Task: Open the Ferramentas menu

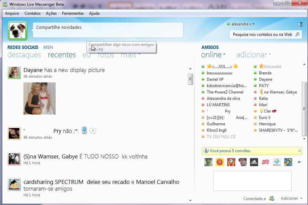Action: (x=73, y=13)
